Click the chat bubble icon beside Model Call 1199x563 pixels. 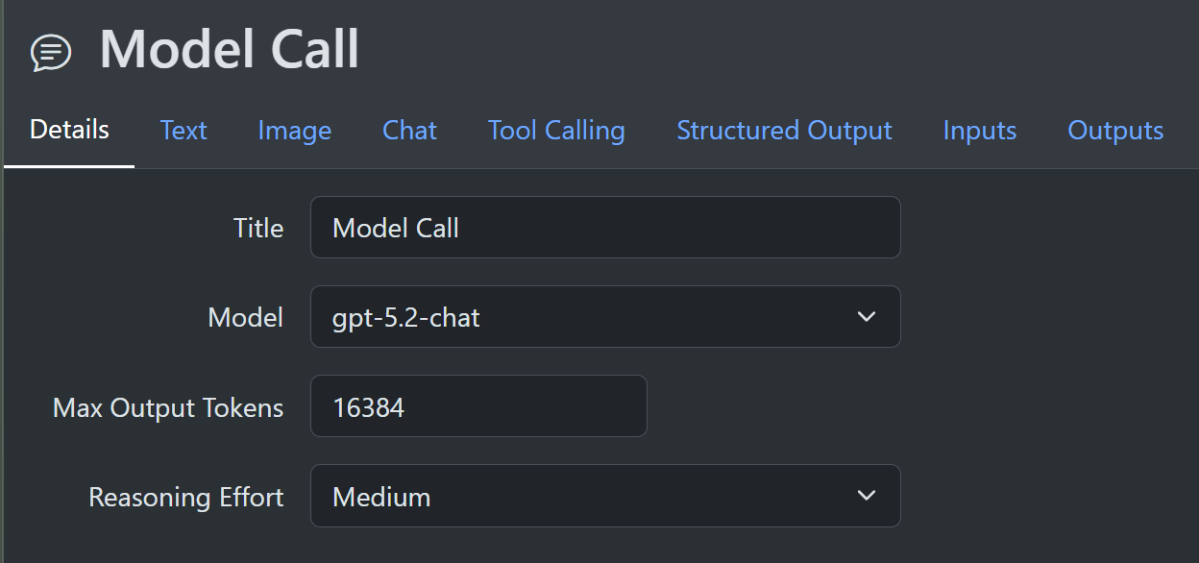tap(51, 52)
